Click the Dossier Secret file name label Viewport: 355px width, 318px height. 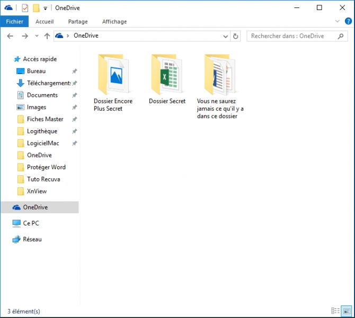click(x=167, y=101)
